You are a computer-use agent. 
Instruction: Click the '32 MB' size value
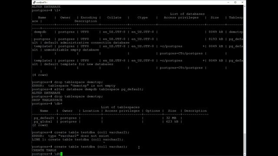(171, 118)
